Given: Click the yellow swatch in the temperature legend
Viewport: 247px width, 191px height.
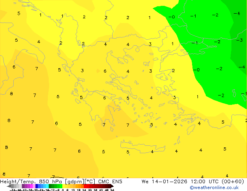Looking at the screenshot, I should click(64, 186).
